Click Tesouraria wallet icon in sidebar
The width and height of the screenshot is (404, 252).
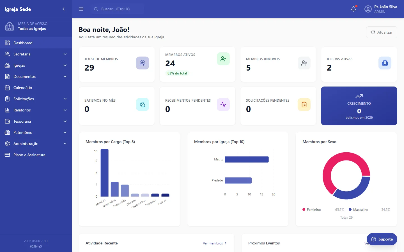[x=7, y=121]
